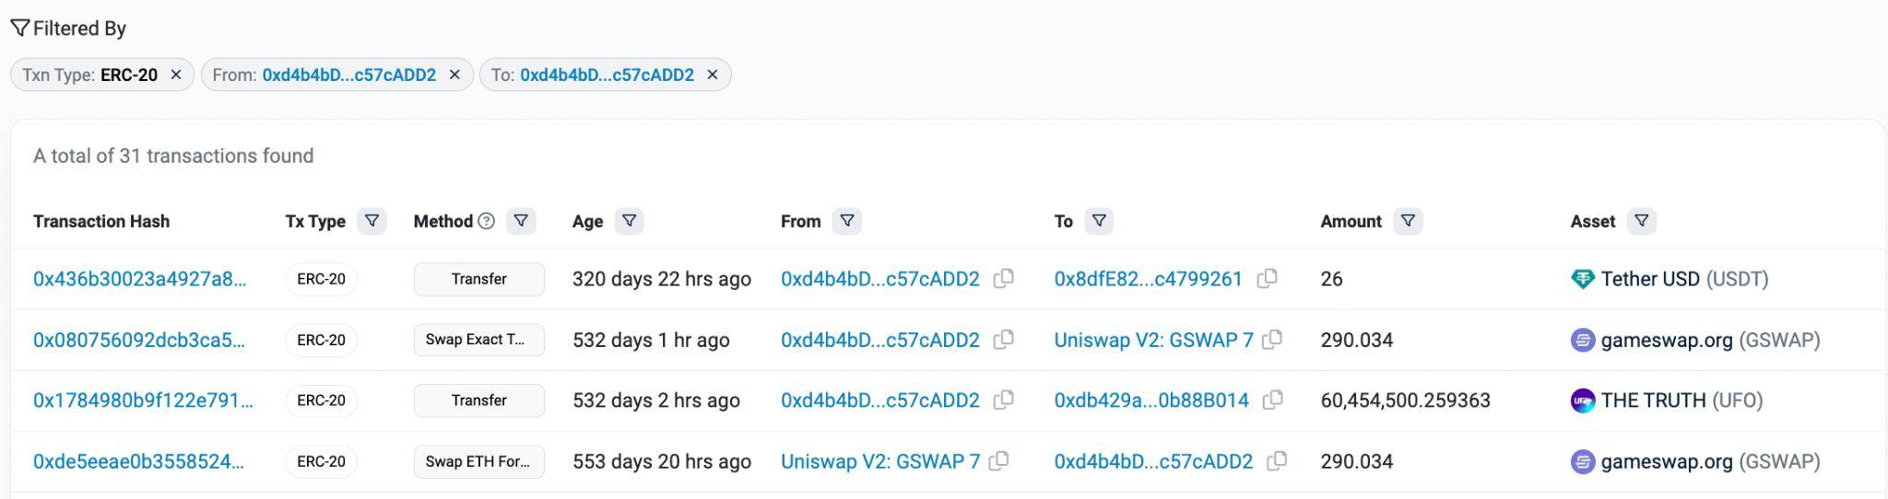Open the Tx Type column filter
This screenshot has width=1888, height=499.
tap(372, 221)
